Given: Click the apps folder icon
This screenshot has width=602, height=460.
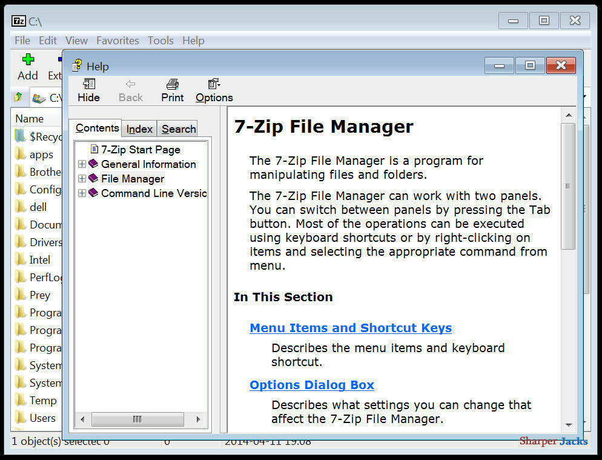Looking at the screenshot, I should 20,154.
